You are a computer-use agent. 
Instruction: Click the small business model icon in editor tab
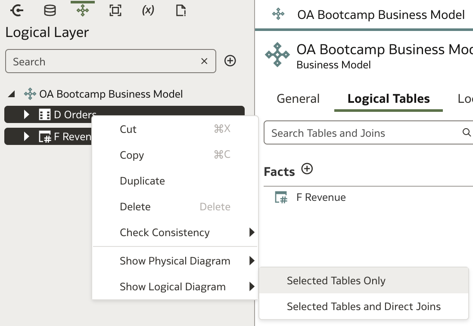tap(278, 14)
